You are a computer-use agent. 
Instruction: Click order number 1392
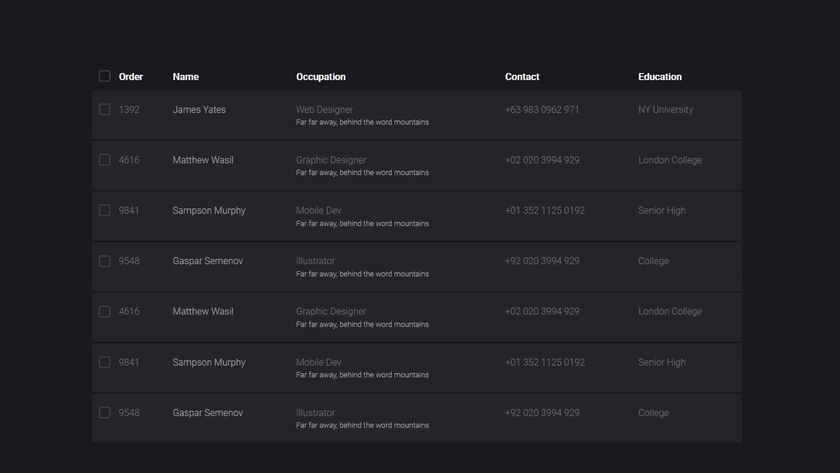tap(129, 110)
